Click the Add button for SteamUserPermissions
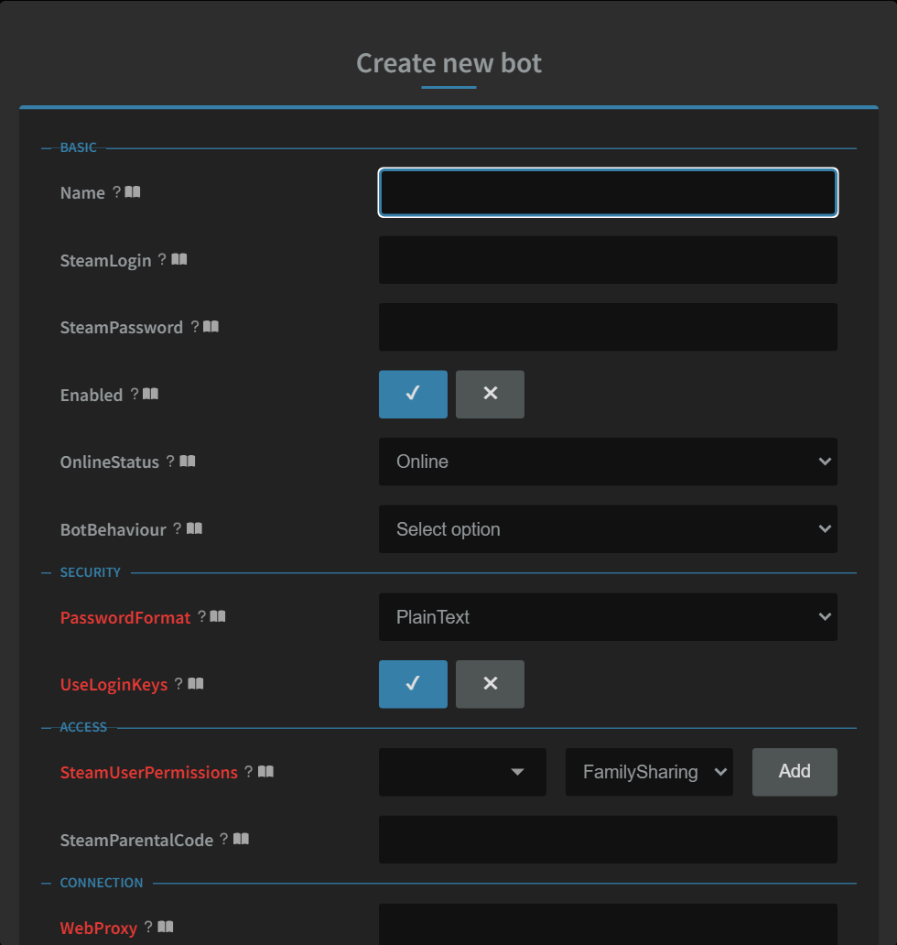This screenshot has height=945, width=897. point(794,772)
